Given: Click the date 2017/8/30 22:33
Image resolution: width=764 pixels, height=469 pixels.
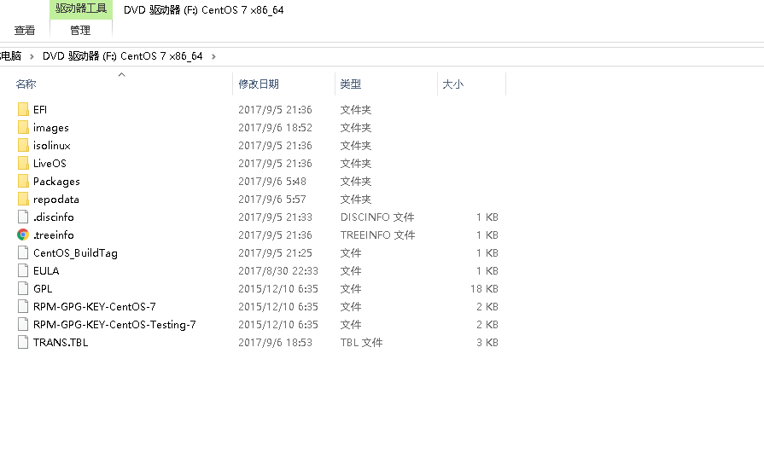Looking at the screenshot, I should (278, 271).
